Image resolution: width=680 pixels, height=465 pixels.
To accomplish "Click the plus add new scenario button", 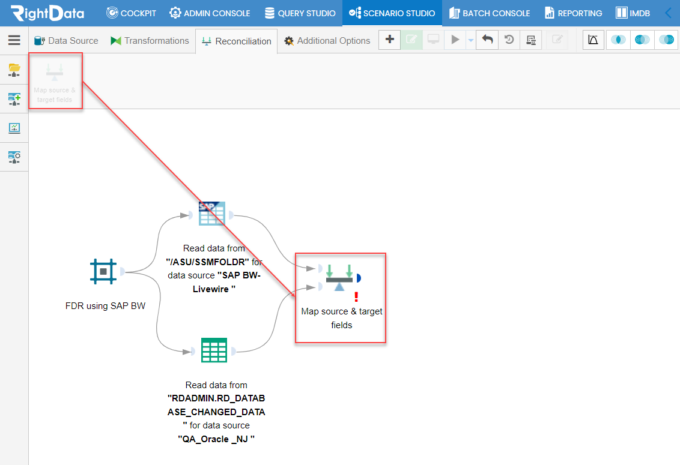I will (x=389, y=40).
